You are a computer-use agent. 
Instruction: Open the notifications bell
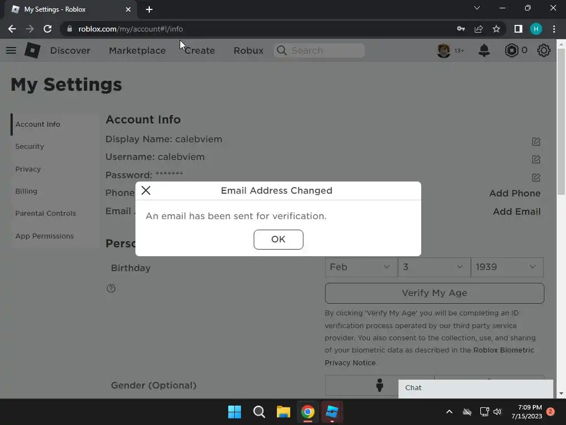pos(484,50)
